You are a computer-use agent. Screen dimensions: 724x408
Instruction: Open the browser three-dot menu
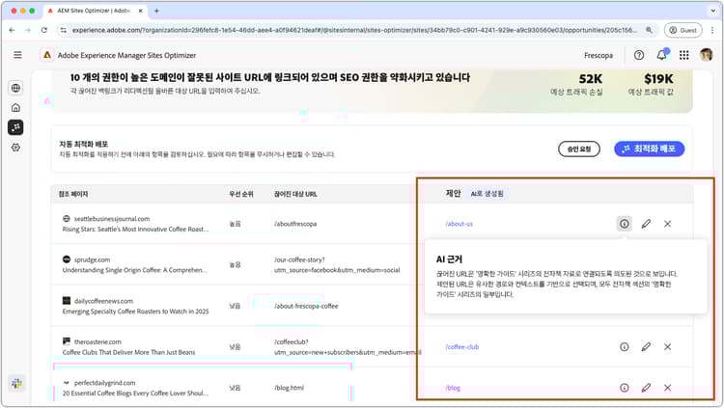pos(712,30)
